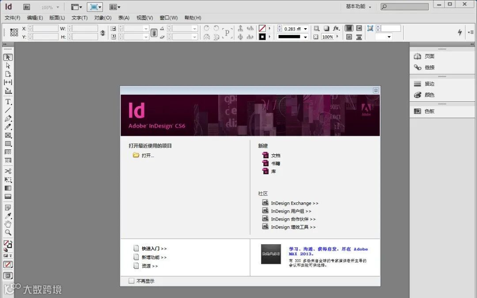Select the Pen tool

tap(8, 119)
